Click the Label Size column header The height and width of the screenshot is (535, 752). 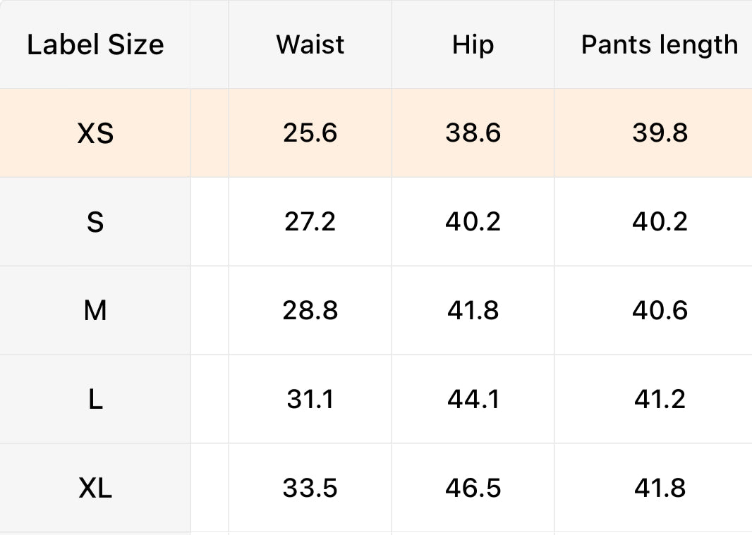(x=95, y=45)
